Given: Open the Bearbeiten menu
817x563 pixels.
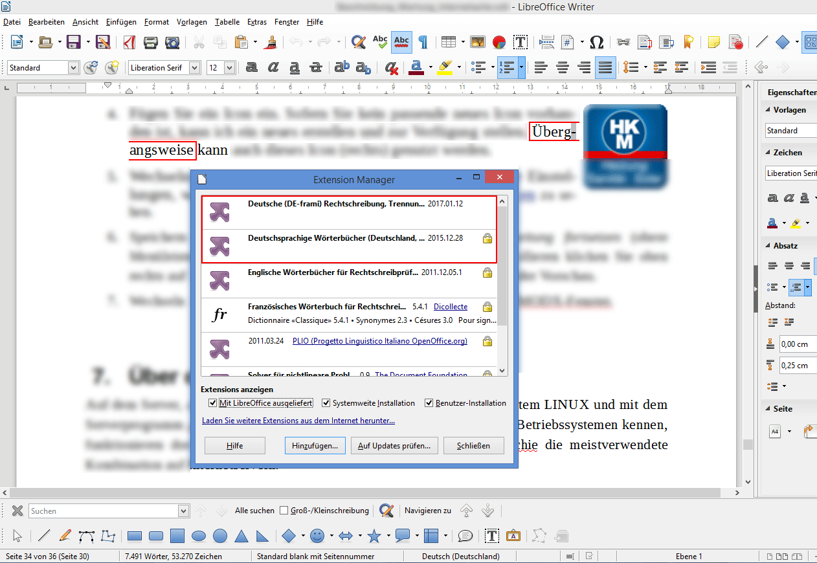Looking at the screenshot, I should tap(47, 22).
